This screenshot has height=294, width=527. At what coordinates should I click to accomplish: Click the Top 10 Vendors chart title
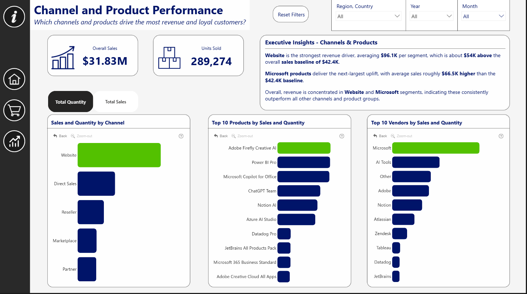(417, 123)
